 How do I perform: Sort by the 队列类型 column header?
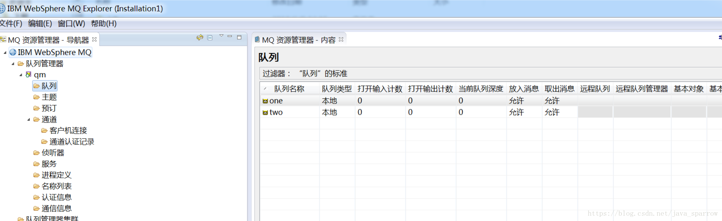tap(337, 89)
